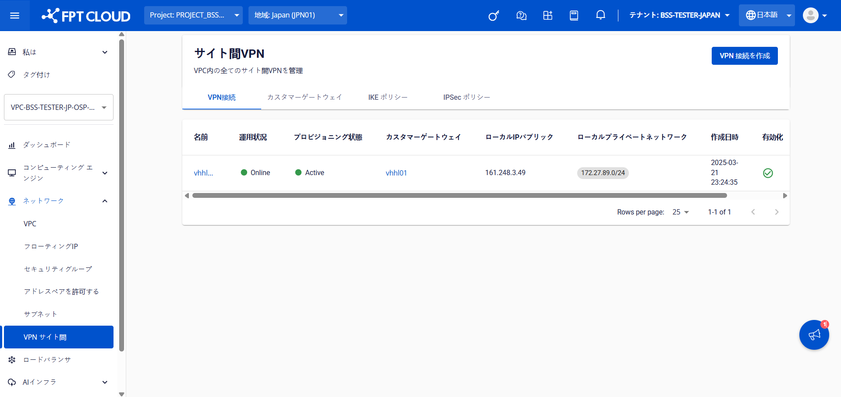Open the セキュリティグループ sidebar item
Image resolution: width=841 pixels, height=397 pixels.
pyautogui.click(x=59, y=269)
